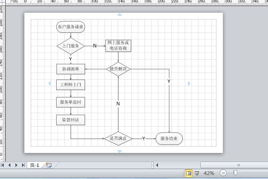Image resolution: width=268 pixels, height=179 pixels.
Task: Click the zoom slider handle
Action: tap(236, 173)
